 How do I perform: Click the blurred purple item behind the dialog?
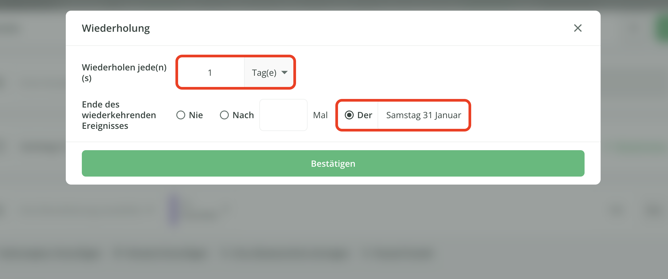pyautogui.click(x=174, y=210)
